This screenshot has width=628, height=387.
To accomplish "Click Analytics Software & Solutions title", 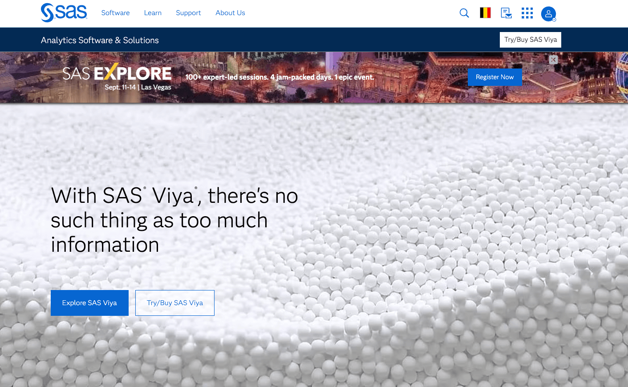I will tap(100, 40).
